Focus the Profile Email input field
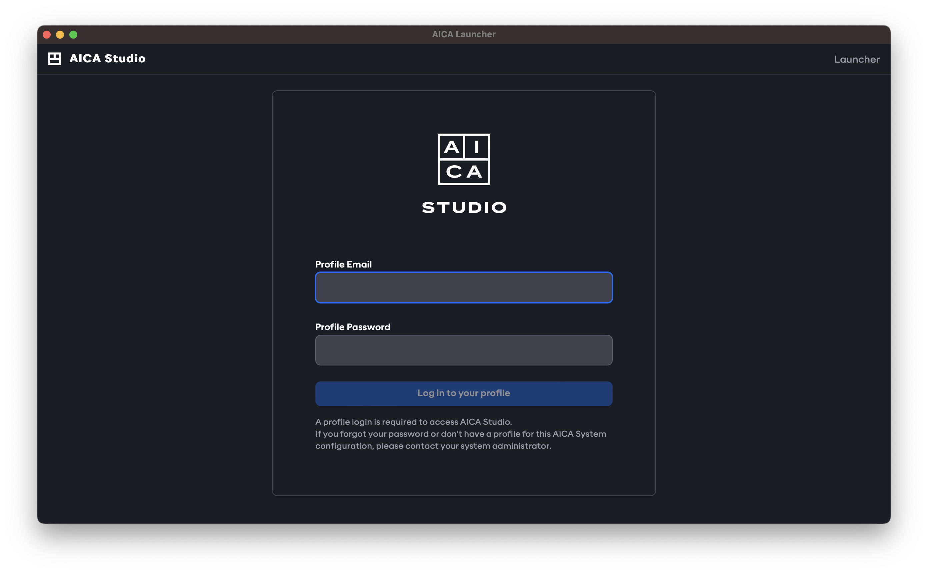The height and width of the screenshot is (573, 928). 464,287
